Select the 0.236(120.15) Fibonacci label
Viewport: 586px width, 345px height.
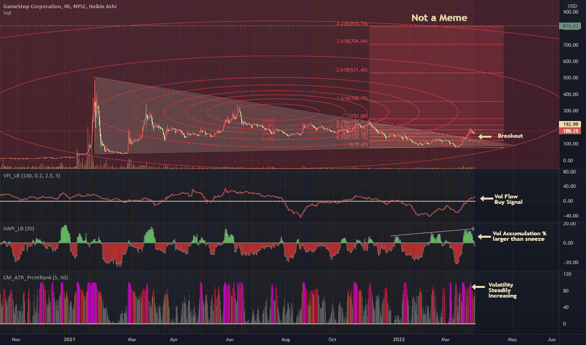point(352,137)
